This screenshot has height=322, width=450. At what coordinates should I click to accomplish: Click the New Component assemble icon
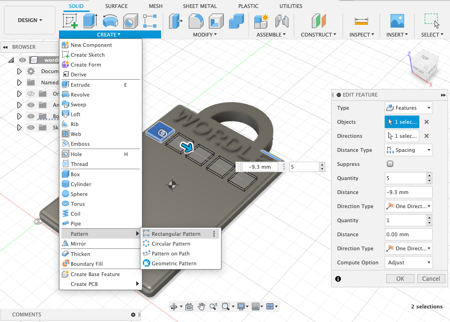(x=261, y=21)
